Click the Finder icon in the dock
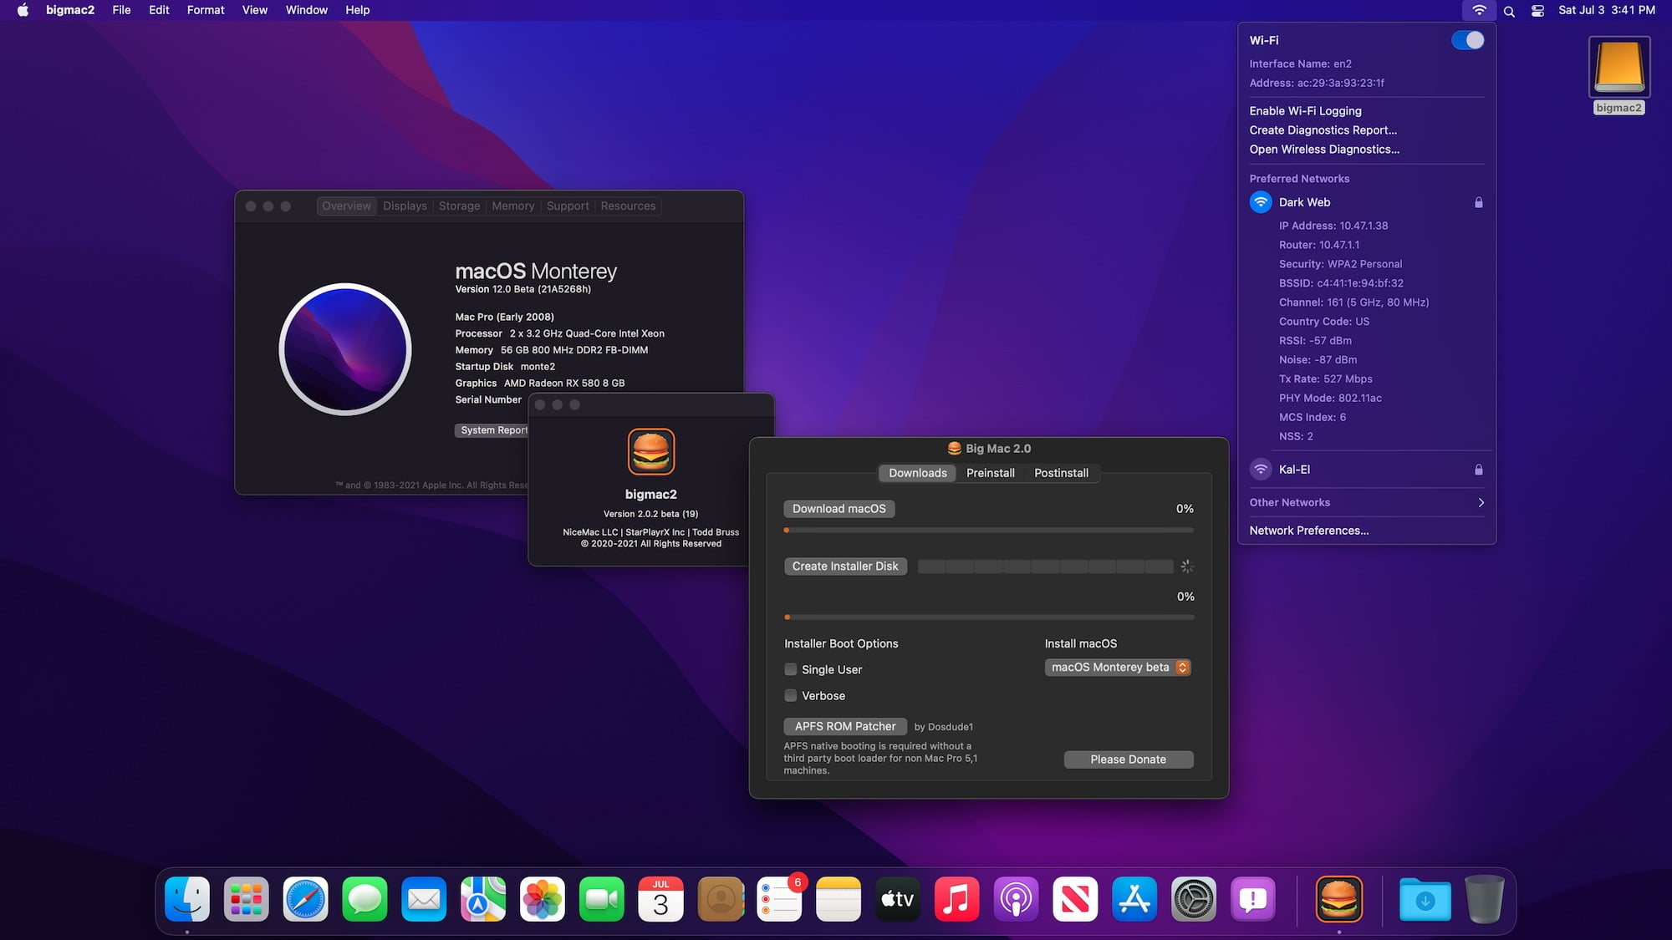1672x940 pixels. click(187, 899)
